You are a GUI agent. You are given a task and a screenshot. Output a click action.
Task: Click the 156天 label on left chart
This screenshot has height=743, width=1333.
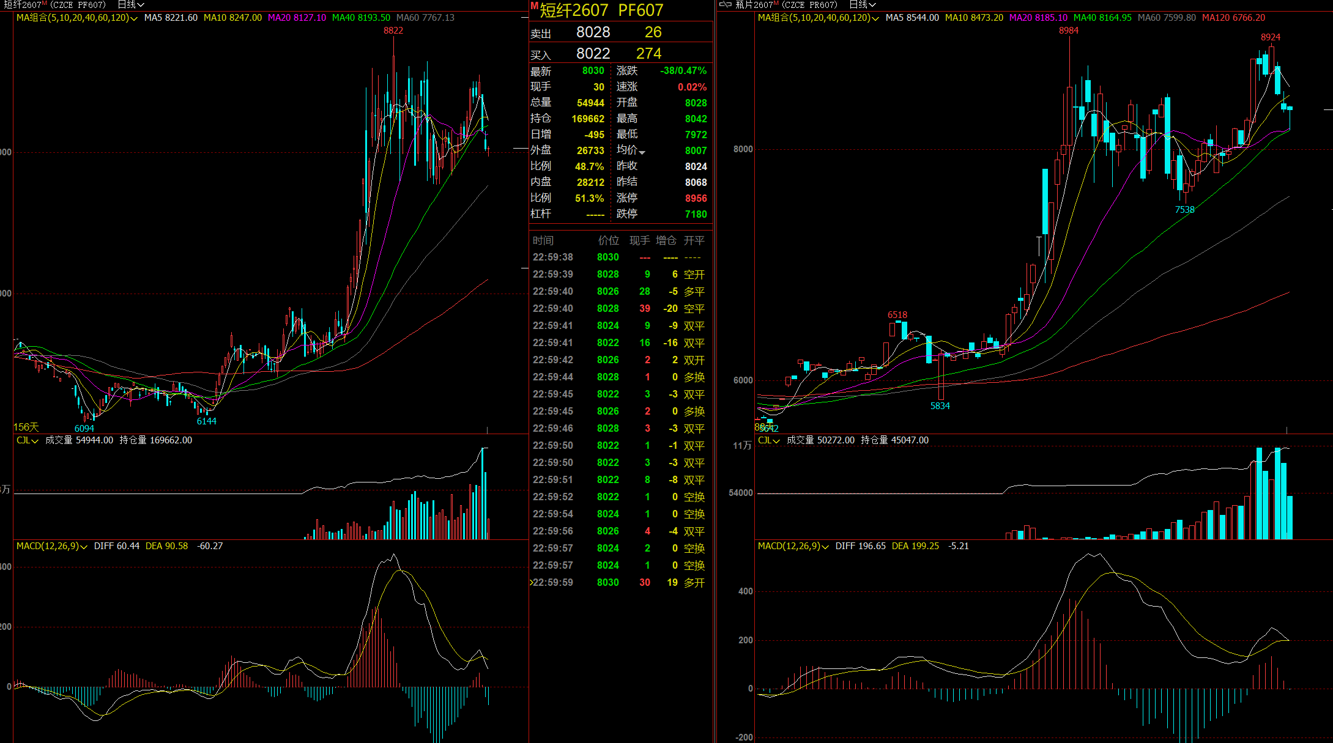(x=26, y=427)
